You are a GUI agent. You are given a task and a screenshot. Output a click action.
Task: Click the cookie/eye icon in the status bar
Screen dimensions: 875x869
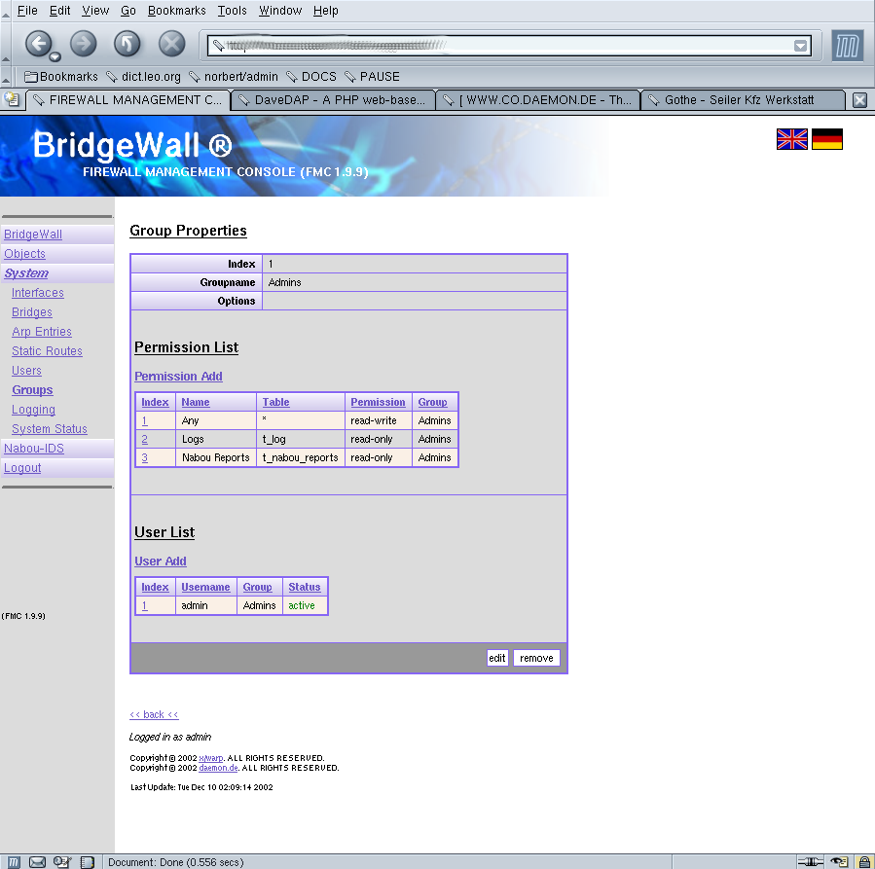[839, 862]
